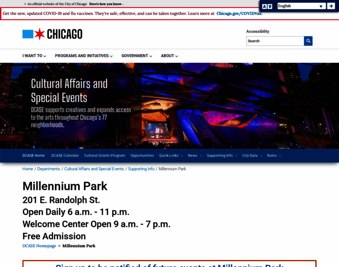Click the search magnifier button
The height and width of the screenshot is (267, 339).
[308, 41]
